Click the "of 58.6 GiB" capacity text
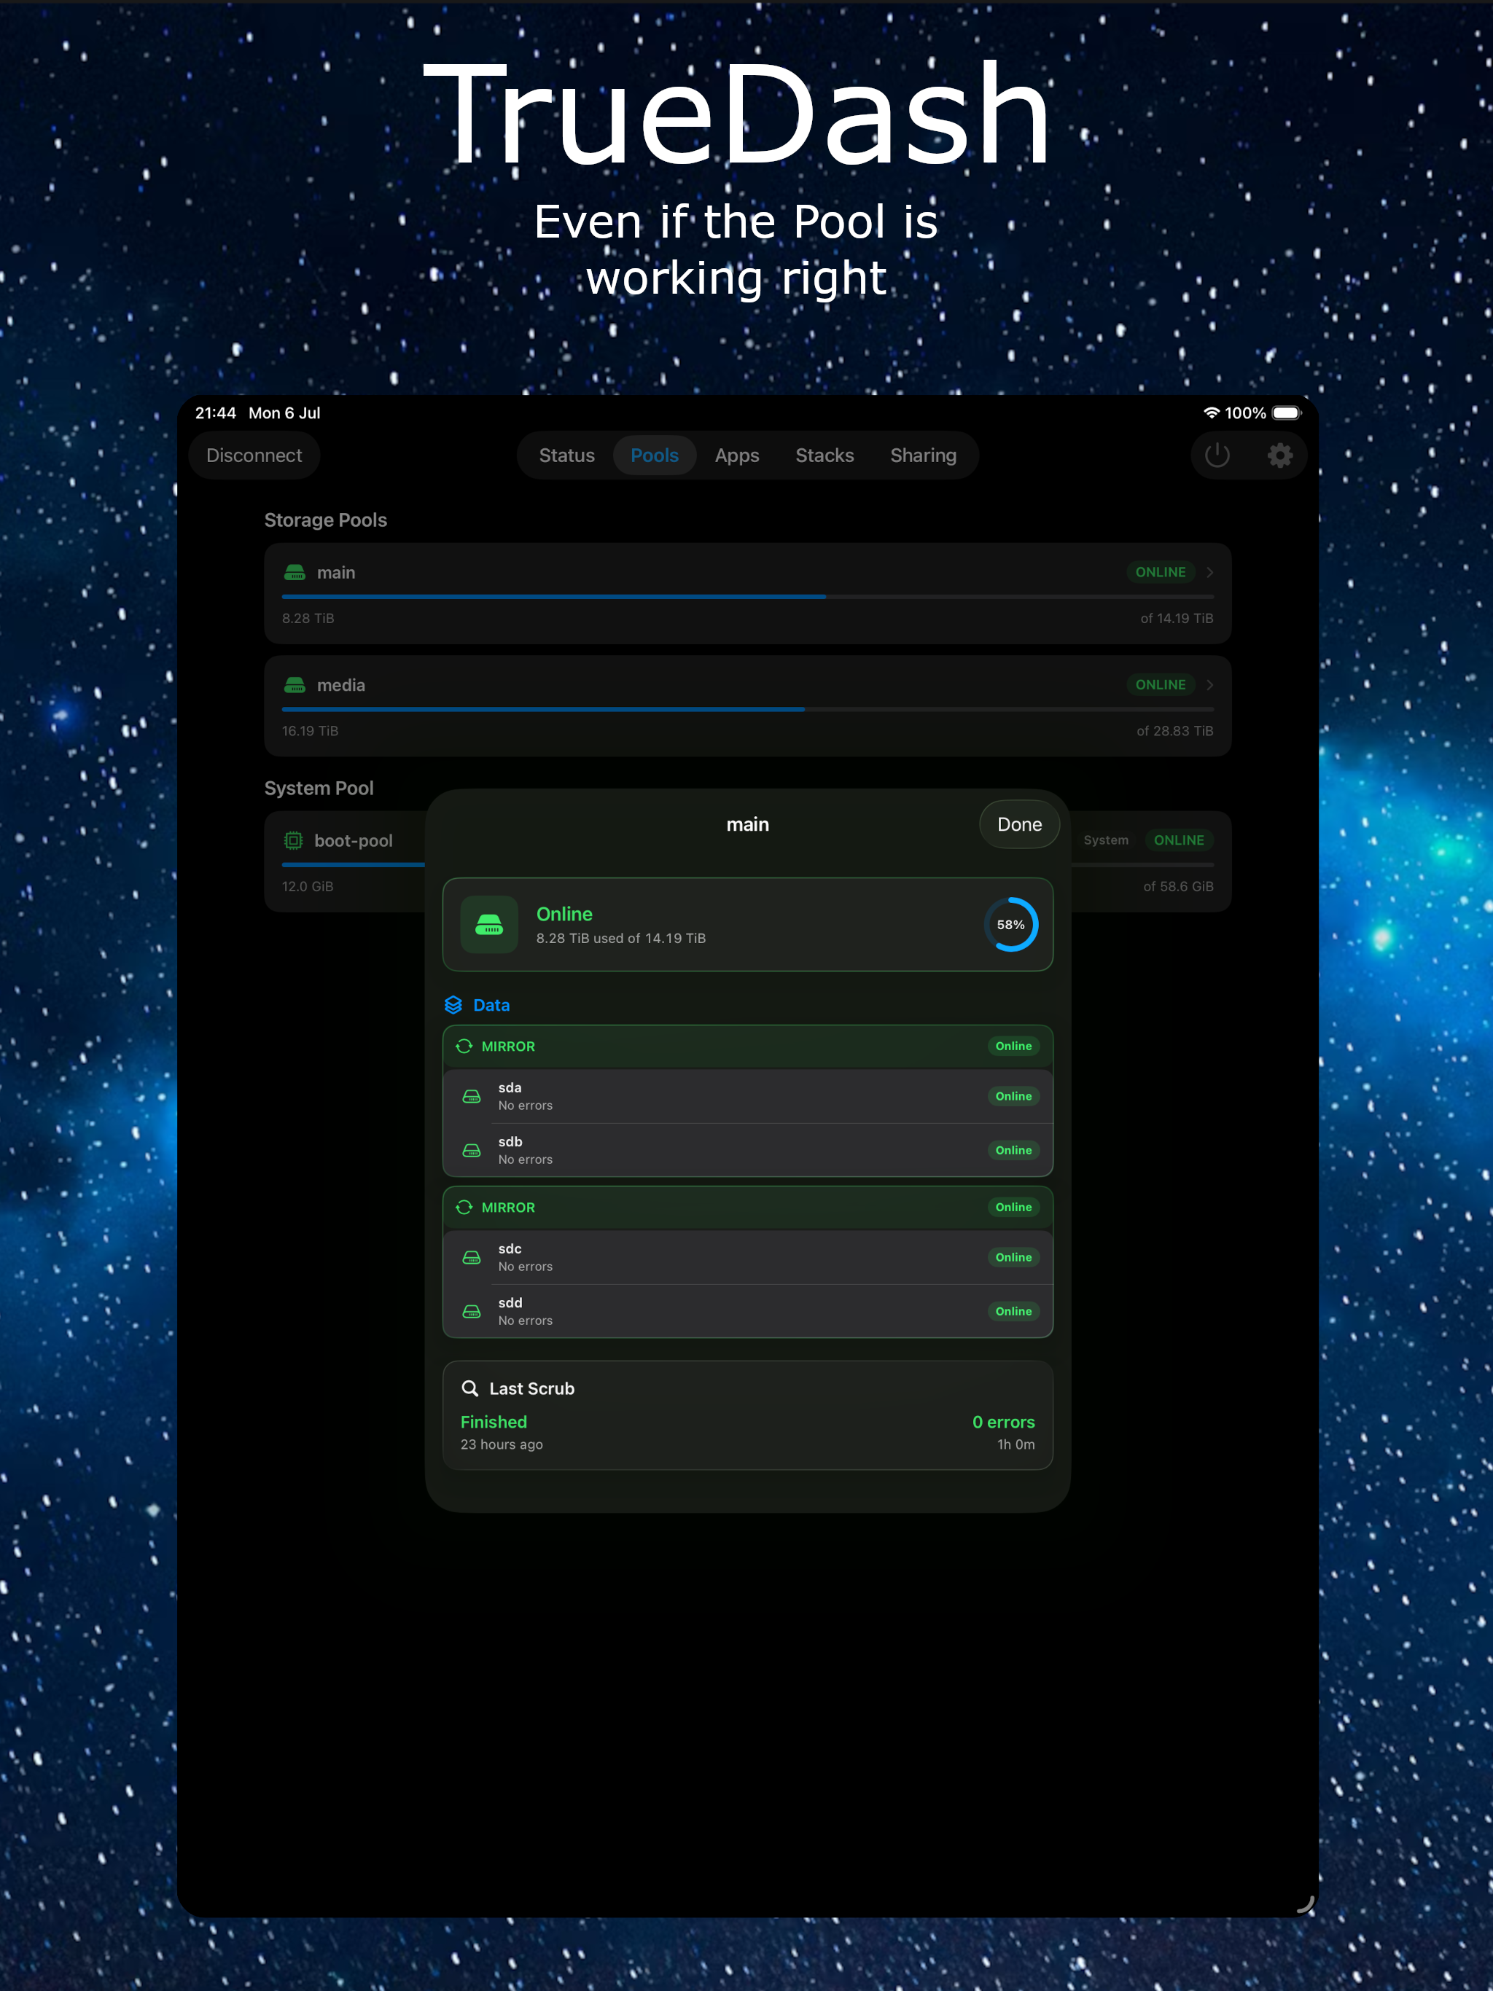Image resolution: width=1493 pixels, height=1991 pixels. pos(1178,887)
